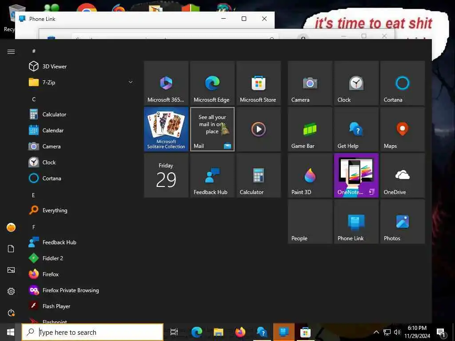Image resolution: width=455 pixels, height=341 pixels.
Task: Open the Camera tile
Action: click(x=310, y=83)
